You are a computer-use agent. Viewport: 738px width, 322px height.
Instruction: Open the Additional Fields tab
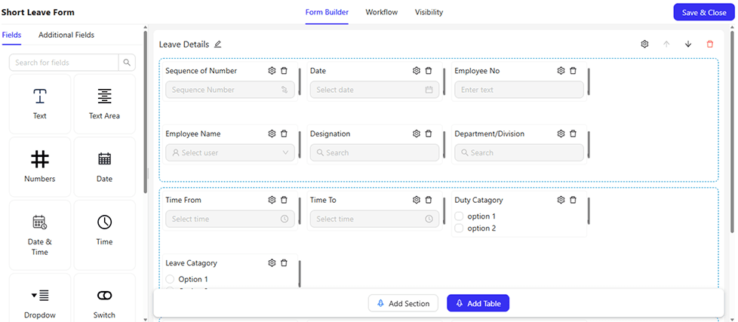66,35
